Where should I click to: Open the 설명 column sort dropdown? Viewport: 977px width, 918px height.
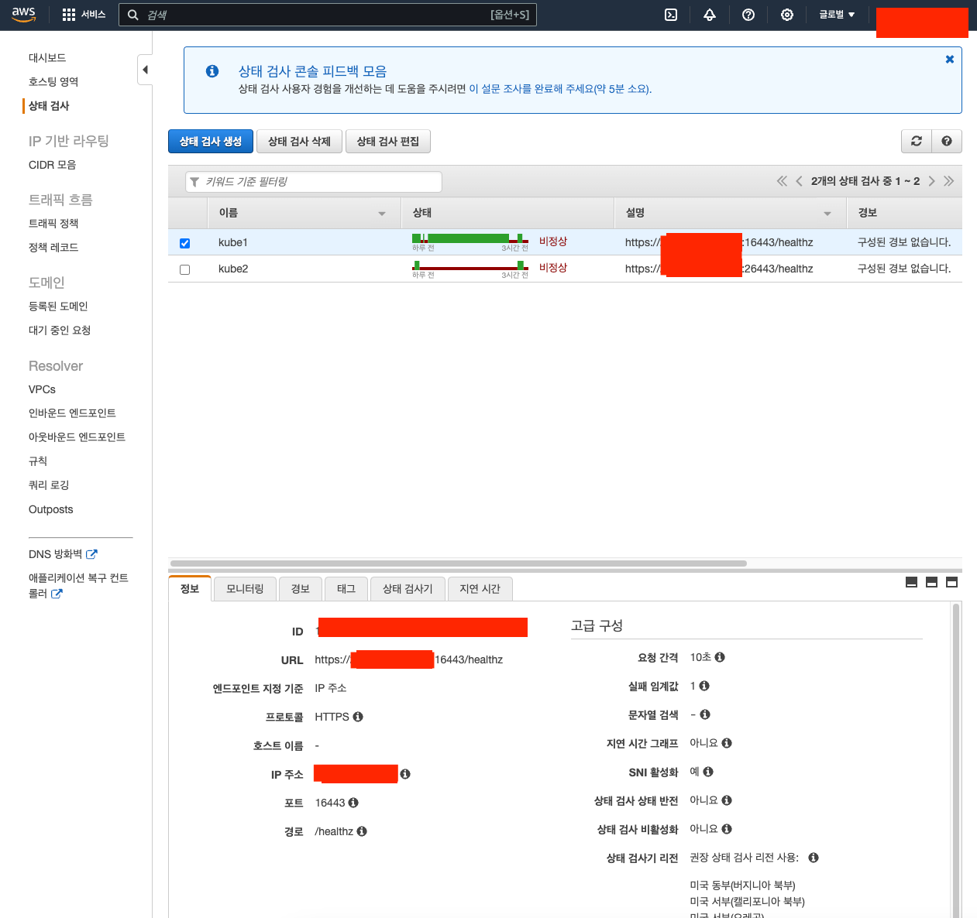(827, 214)
